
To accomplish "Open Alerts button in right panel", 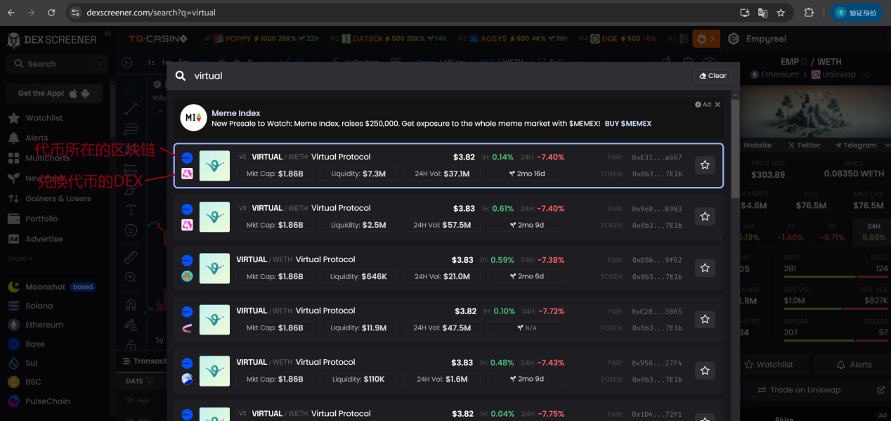I will pos(854,365).
